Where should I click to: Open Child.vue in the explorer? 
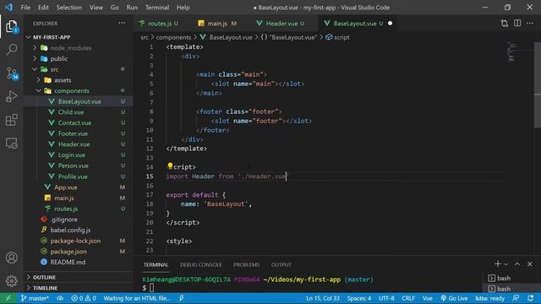[71, 112]
